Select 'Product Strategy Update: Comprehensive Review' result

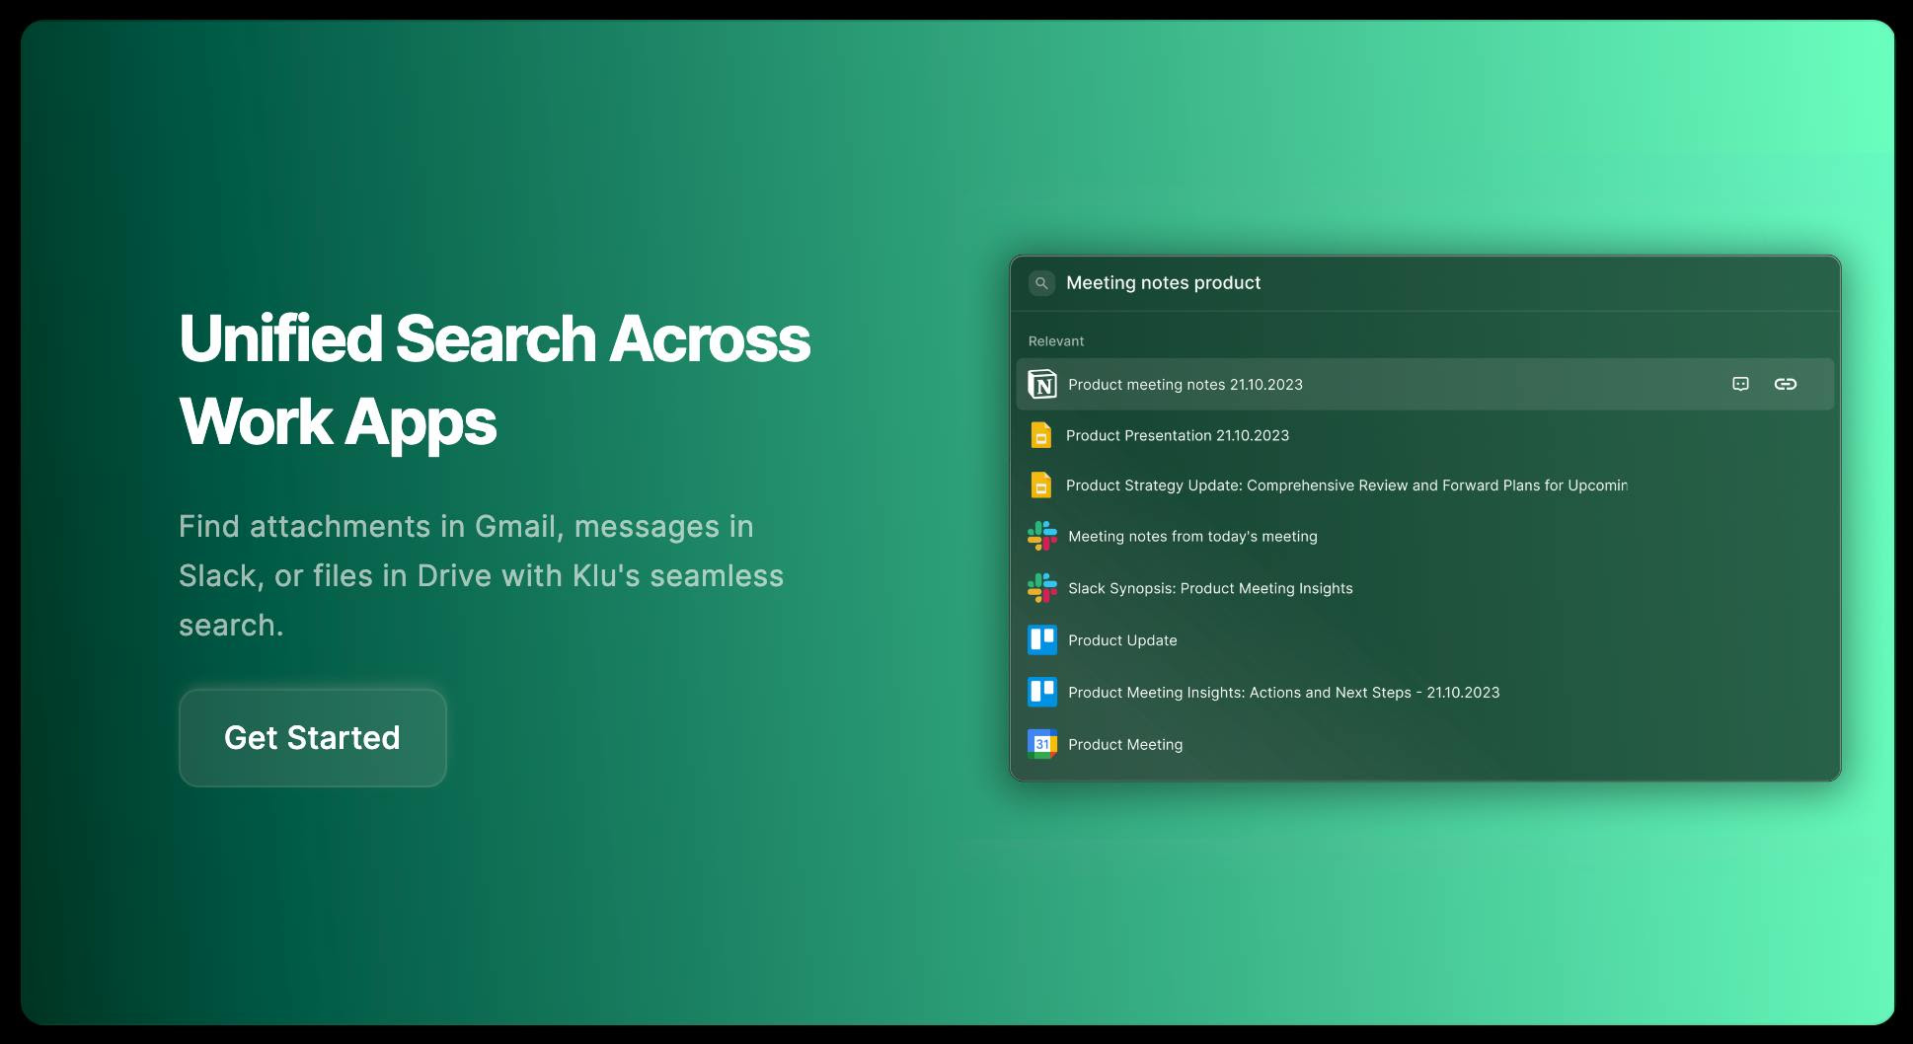click(x=1345, y=485)
